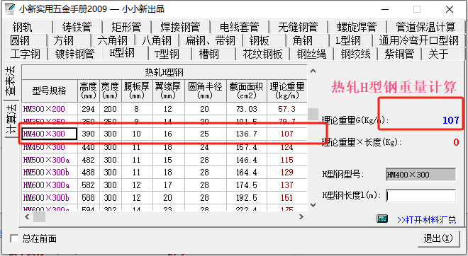468x256 pixels.
Task: Open the 方钢 tab
Action: pos(64,40)
